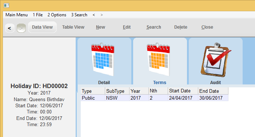
Task: Click the menu bar left chevron
Action: click(94, 15)
